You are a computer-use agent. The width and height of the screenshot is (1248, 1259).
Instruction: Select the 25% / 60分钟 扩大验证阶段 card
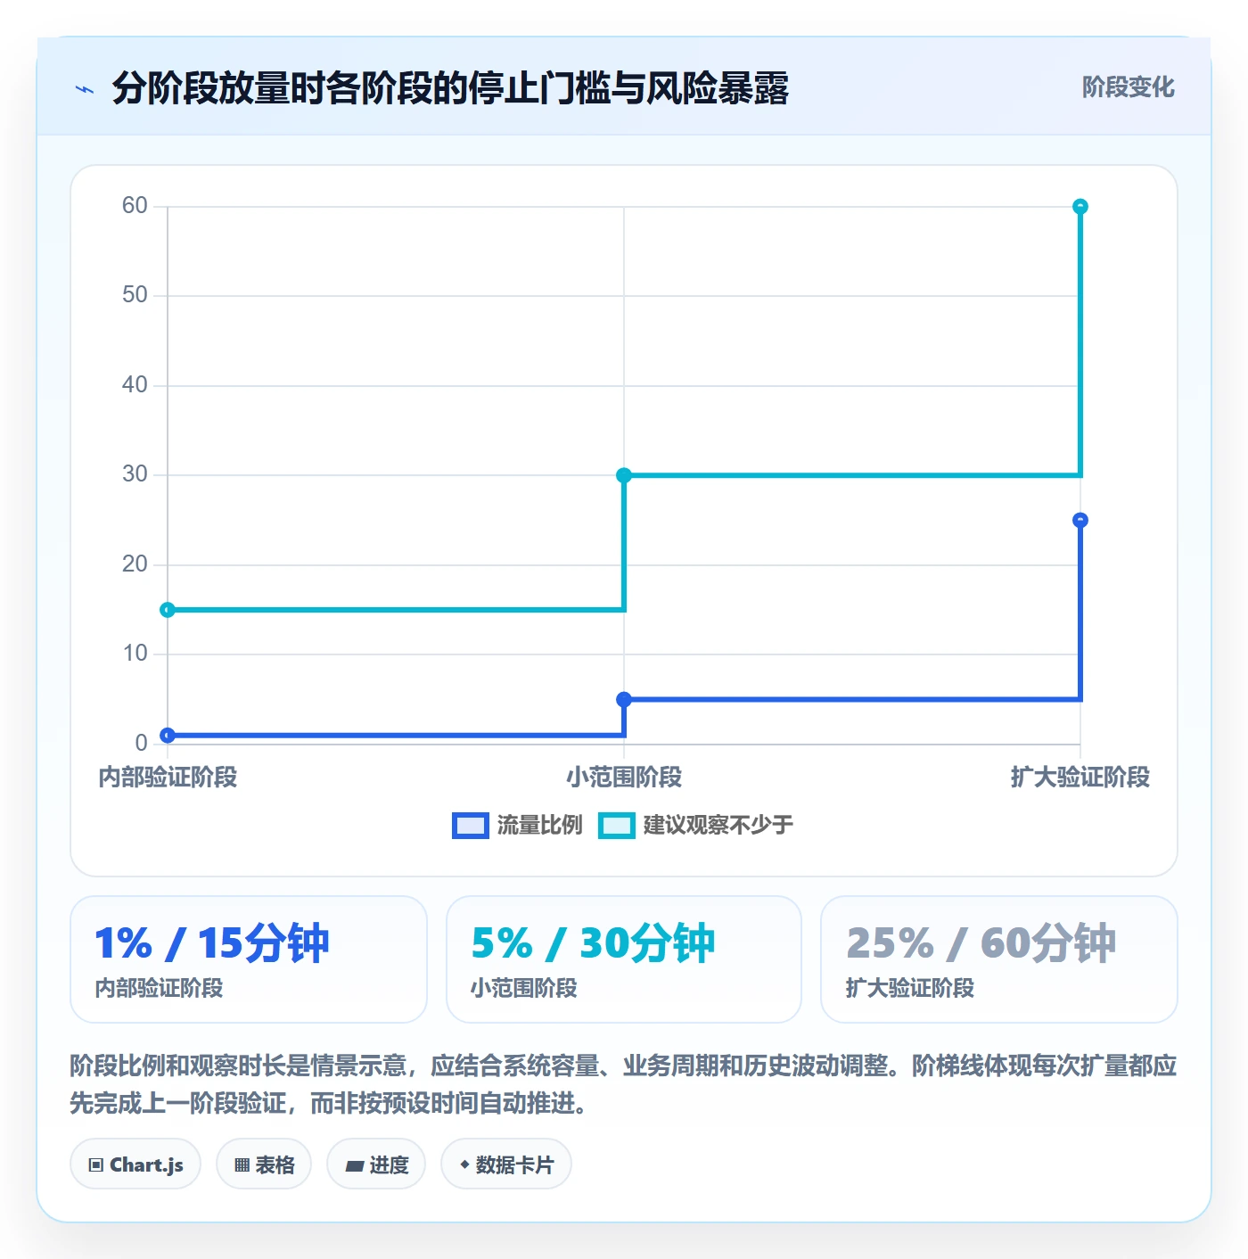tap(999, 959)
